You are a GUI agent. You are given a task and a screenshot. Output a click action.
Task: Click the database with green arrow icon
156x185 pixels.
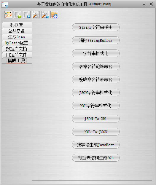[x=17, y=15]
